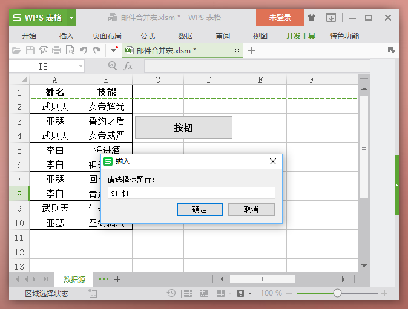Viewport: 408px width, 309px height.
Task: Click the zoom slider handle in status bar
Action: pyautogui.click(x=337, y=293)
